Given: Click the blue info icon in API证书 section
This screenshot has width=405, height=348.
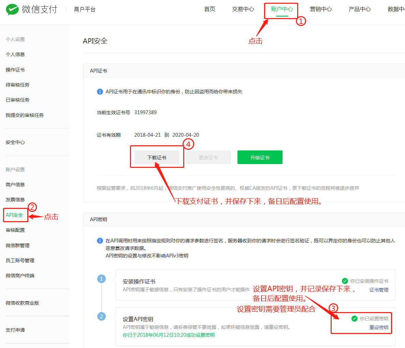Looking at the screenshot, I should click(x=100, y=92).
